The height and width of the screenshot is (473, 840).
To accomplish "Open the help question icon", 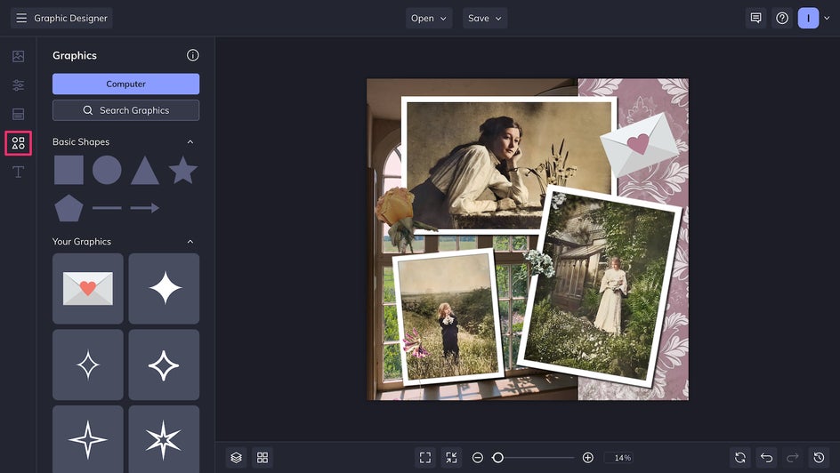I will click(782, 18).
